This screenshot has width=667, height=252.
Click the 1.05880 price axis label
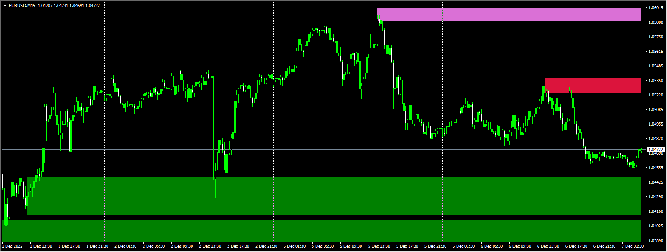pos(656,22)
